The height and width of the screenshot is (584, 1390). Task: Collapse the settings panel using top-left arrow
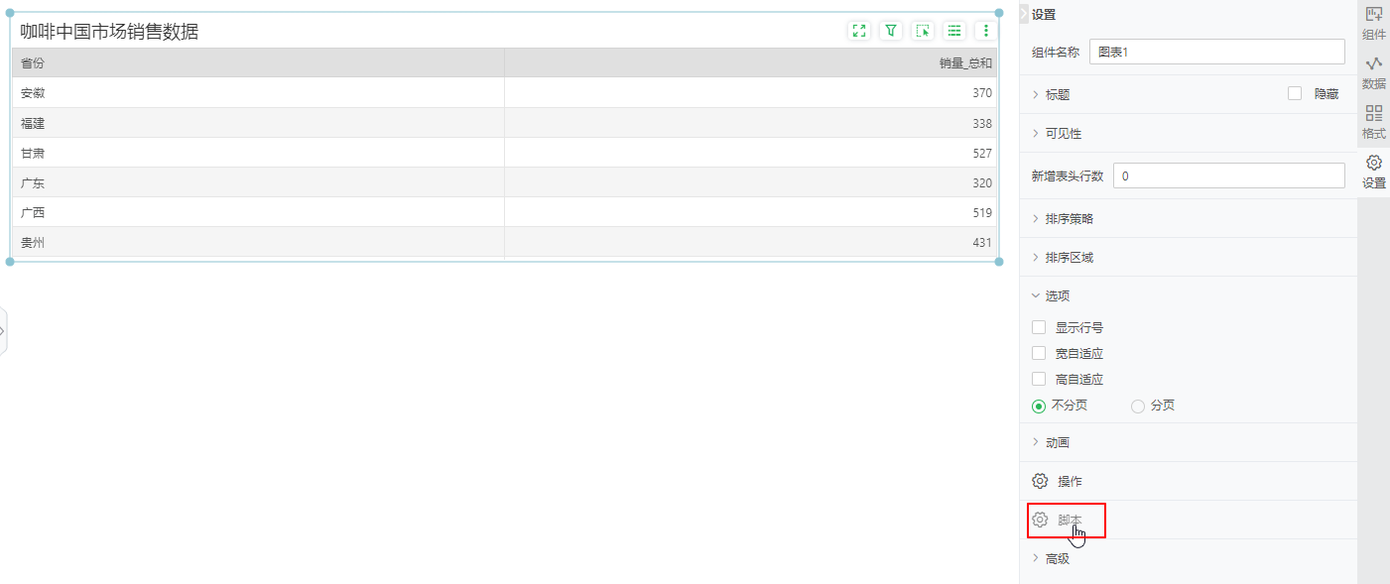coord(1024,14)
